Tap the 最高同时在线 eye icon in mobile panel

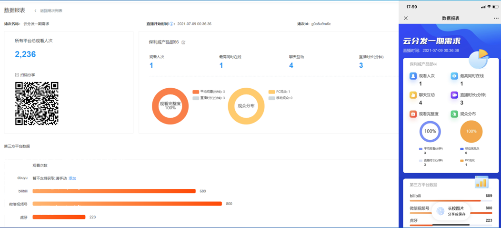[454, 76]
